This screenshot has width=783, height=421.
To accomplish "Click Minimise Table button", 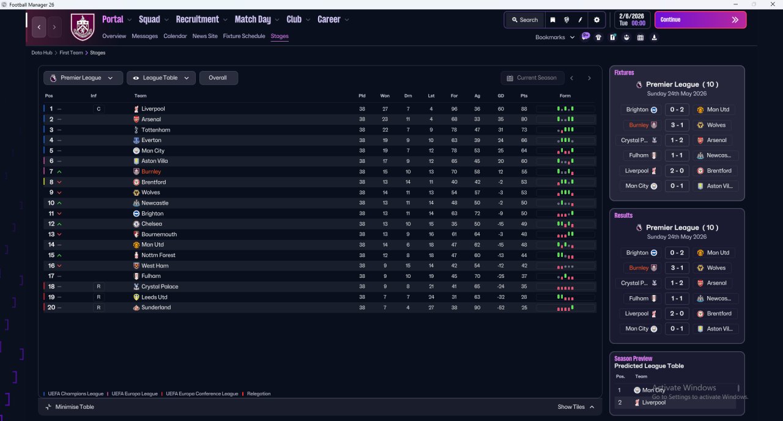I will (70, 407).
